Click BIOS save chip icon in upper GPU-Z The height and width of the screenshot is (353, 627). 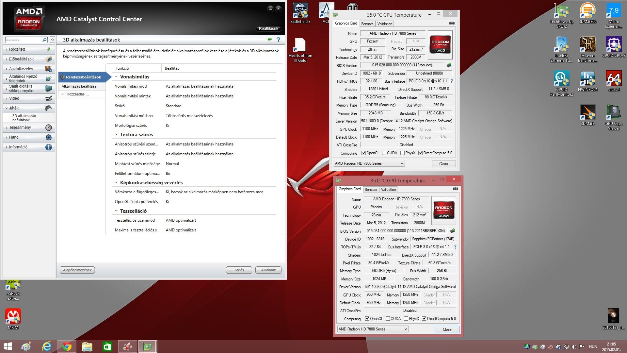(449, 65)
